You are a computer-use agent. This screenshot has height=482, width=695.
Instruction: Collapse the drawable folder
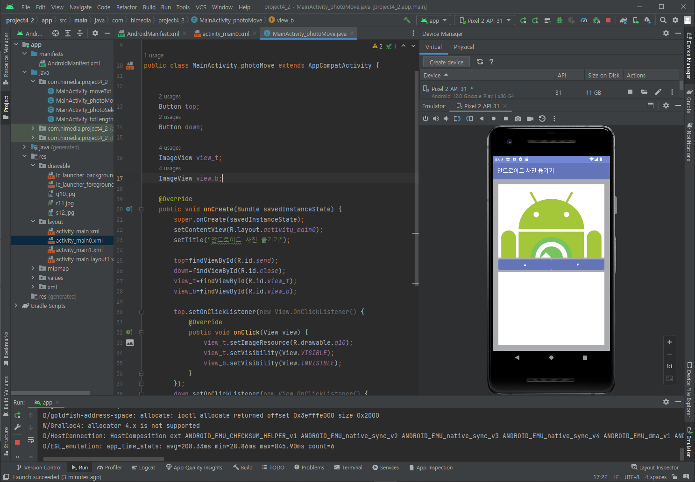coord(33,166)
